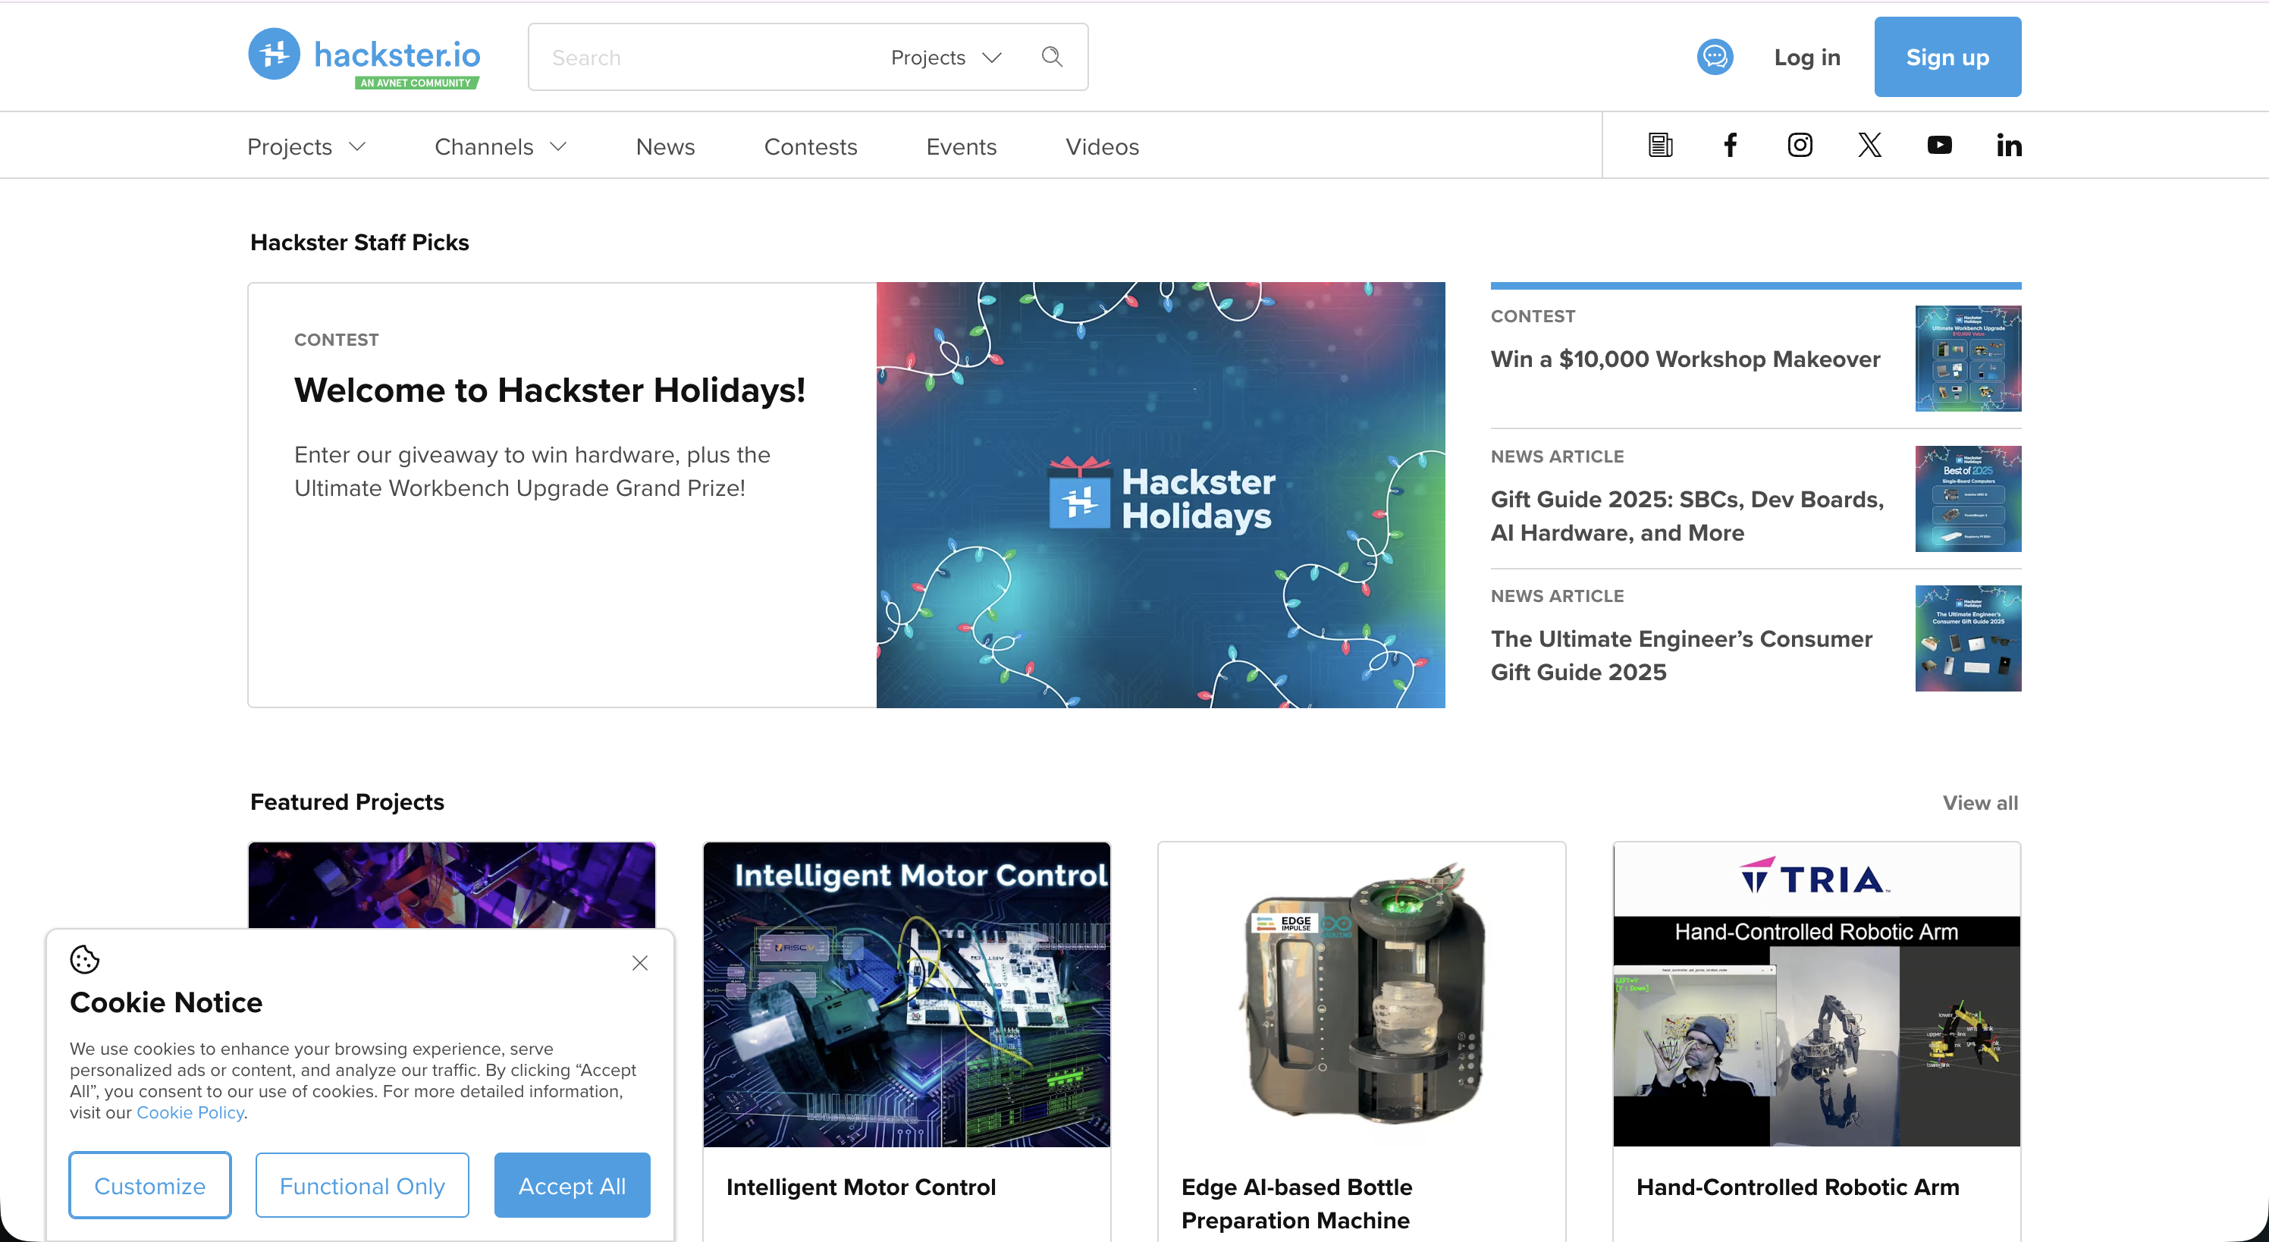Viewport: 2269px width, 1242px height.
Task: Open Hackster X (Twitter) icon
Action: point(1869,146)
